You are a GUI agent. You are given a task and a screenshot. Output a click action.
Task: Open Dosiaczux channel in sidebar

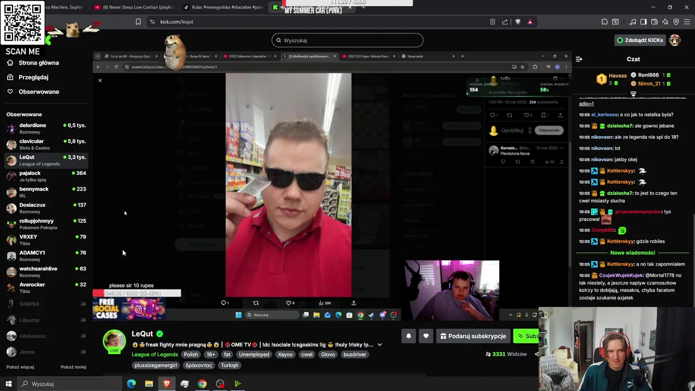coord(46,208)
